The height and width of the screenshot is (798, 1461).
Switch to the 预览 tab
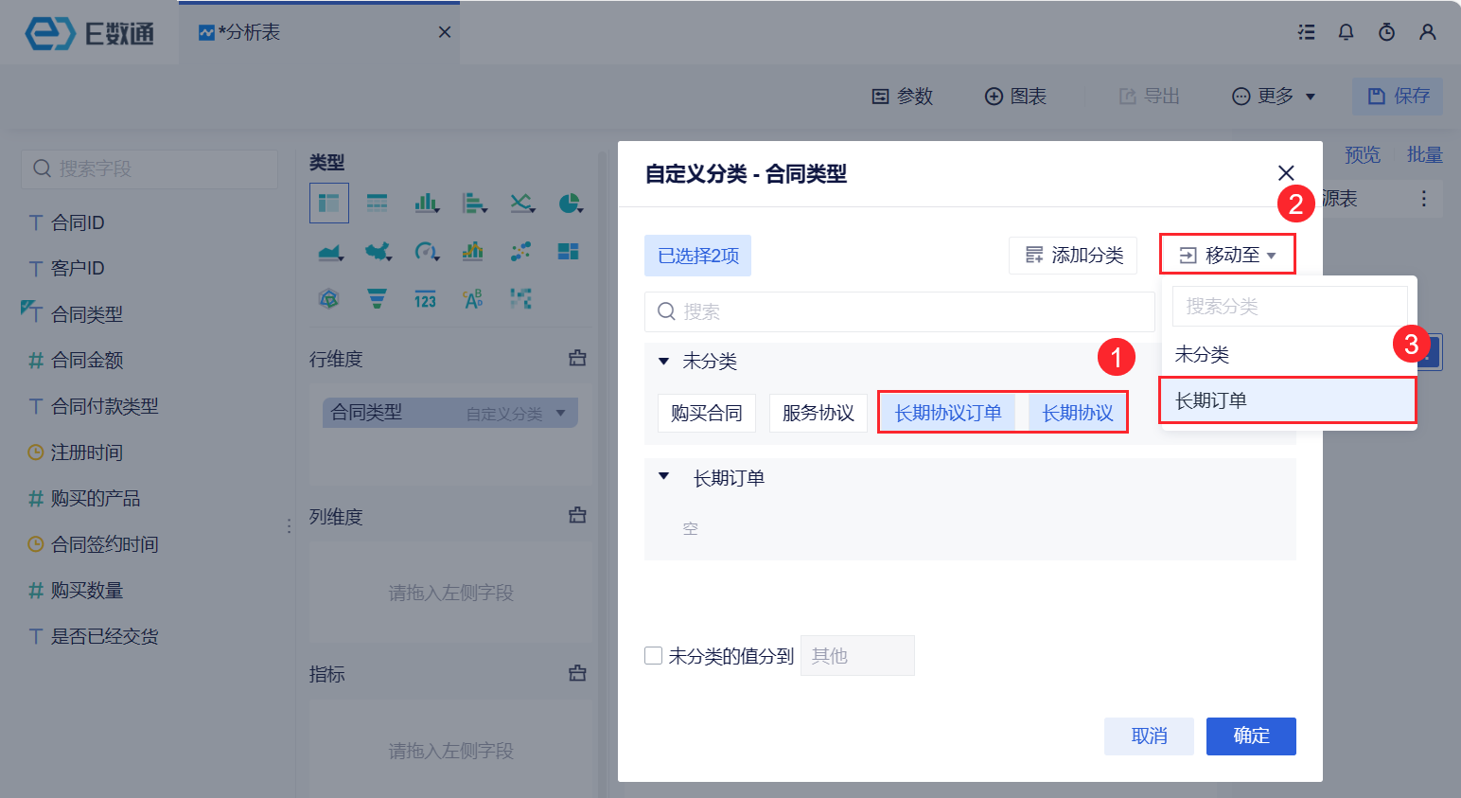coord(1363,155)
